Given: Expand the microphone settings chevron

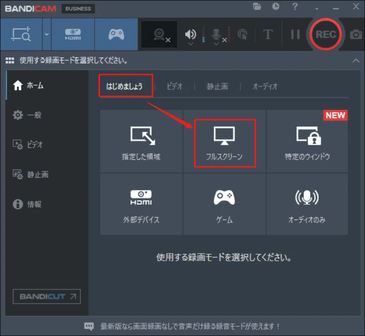Looking at the screenshot, I should 216,44.
